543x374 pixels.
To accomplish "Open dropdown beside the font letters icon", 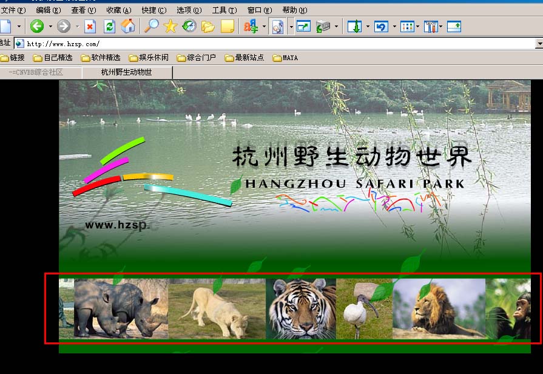I will point(265,26).
